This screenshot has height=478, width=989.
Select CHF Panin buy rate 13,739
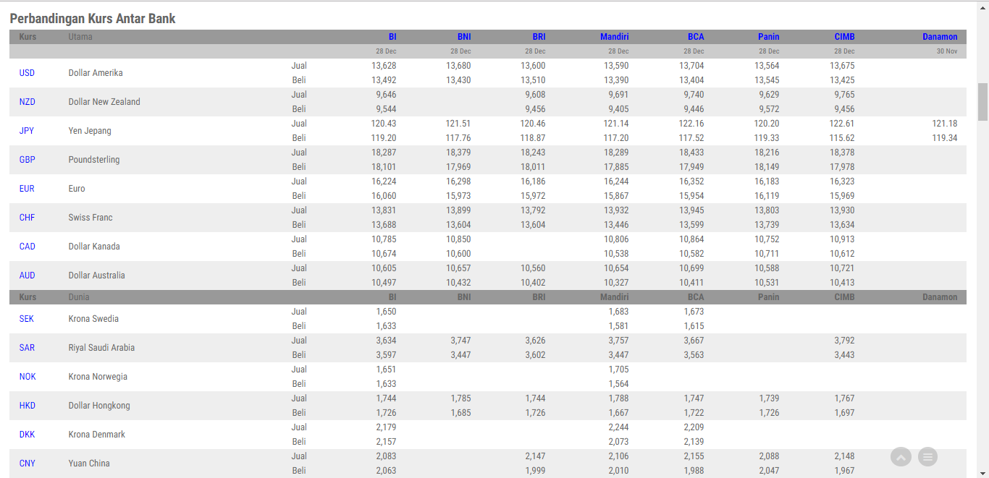point(767,225)
